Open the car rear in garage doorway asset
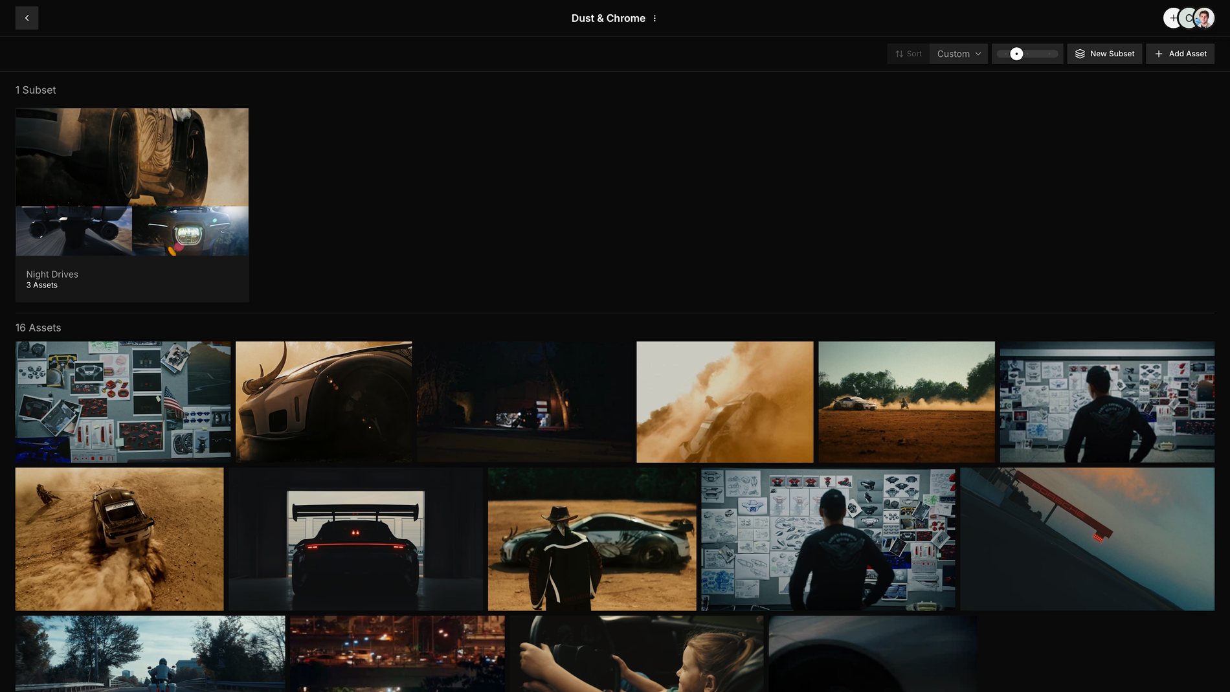The height and width of the screenshot is (692, 1230). coord(356,539)
